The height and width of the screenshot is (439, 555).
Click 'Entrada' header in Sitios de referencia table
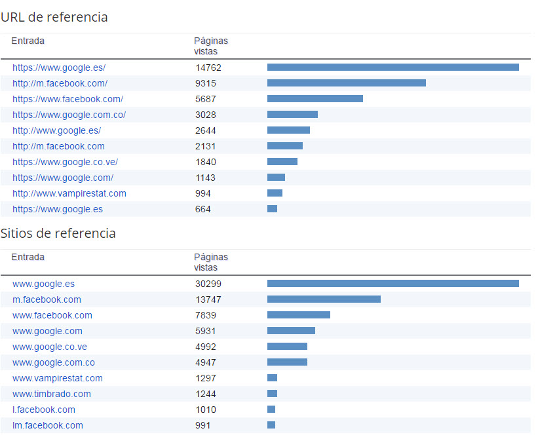[x=28, y=258]
